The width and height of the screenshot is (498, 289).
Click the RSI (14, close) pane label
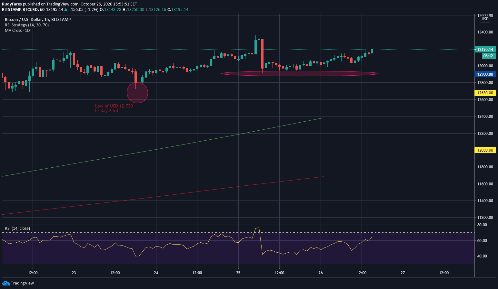click(17, 228)
